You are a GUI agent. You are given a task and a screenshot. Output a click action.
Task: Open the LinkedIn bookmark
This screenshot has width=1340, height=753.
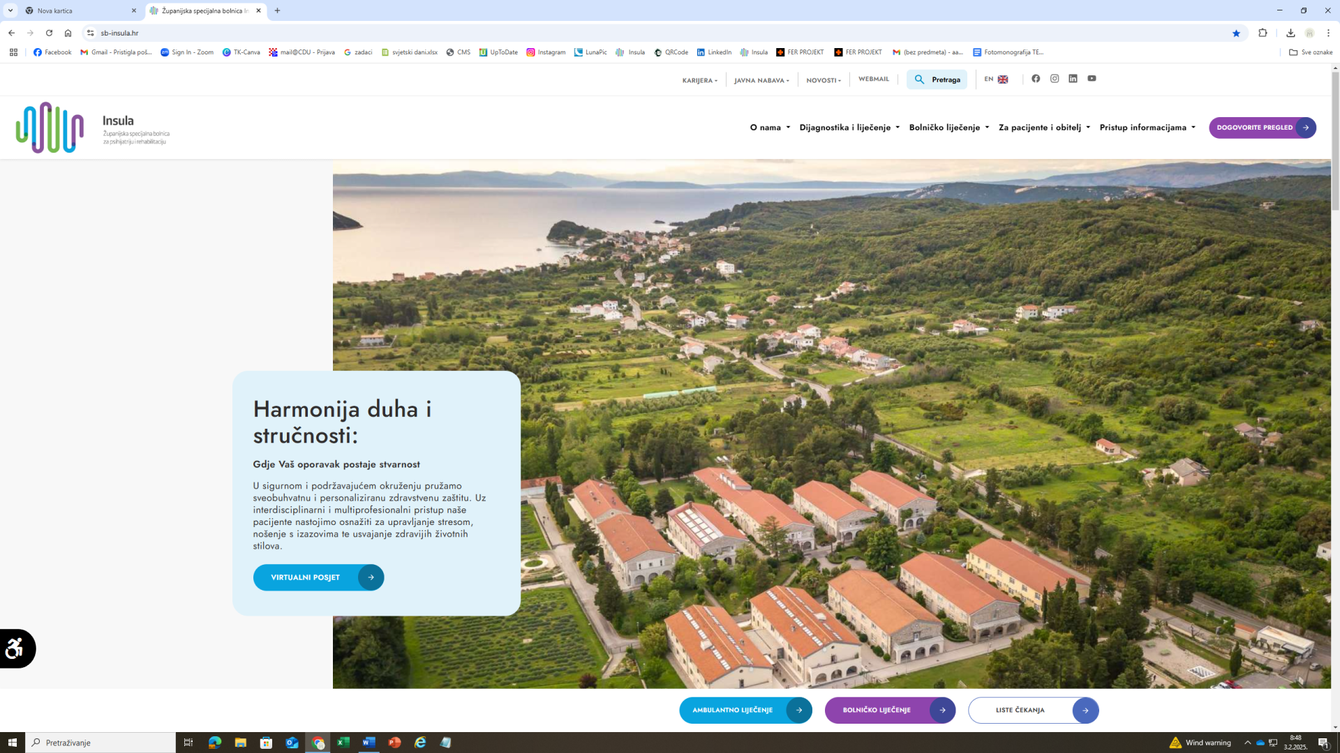pos(714,52)
